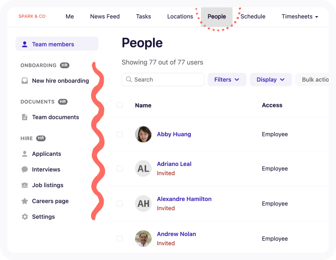Click the Applicants person icon
Image resolution: width=336 pixels, height=260 pixels.
click(x=24, y=154)
